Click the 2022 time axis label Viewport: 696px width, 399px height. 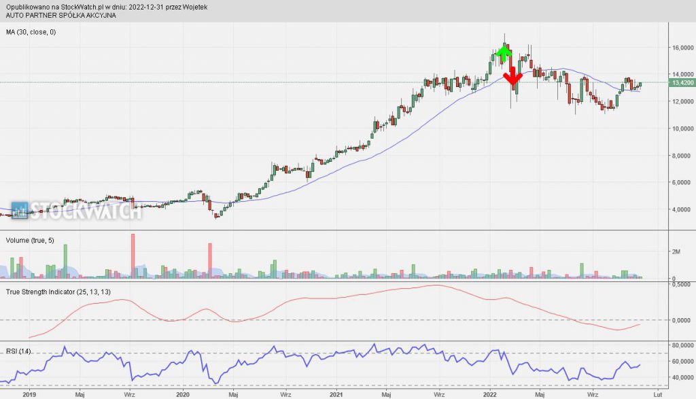[x=490, y=394]
